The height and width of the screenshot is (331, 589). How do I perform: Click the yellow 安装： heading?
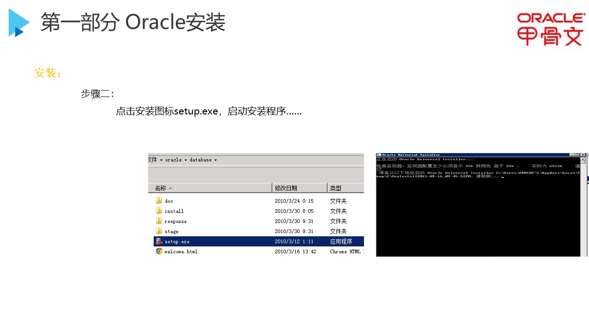[48, 73]
